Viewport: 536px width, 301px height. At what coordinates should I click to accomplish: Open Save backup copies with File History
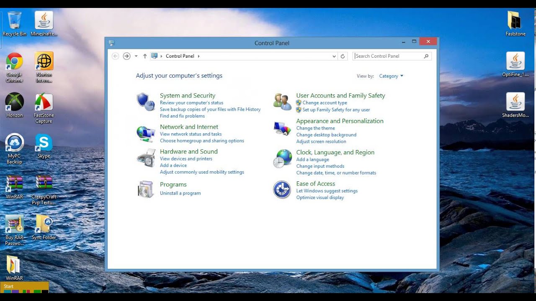pos(210,110)
